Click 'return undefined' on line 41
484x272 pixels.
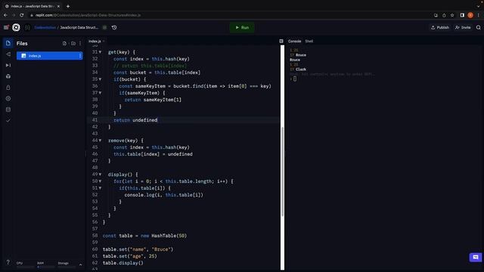[x=135, y=120]
